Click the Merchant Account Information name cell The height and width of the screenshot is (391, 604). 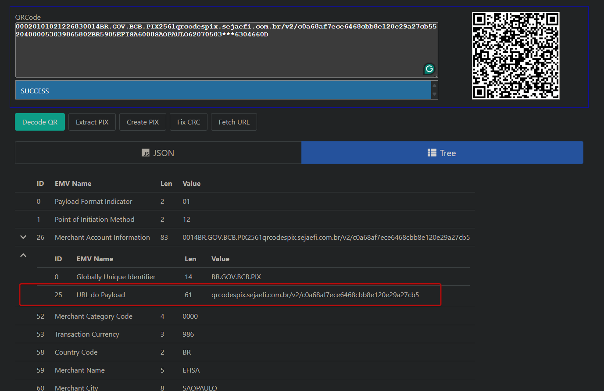click(x=102, y=237)
